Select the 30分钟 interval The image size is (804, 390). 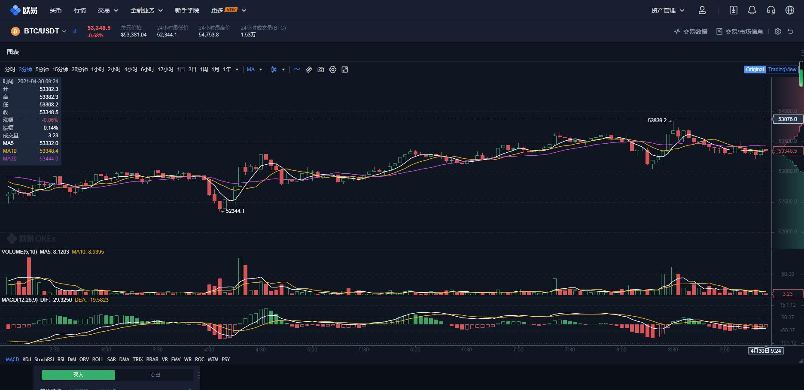79,70
